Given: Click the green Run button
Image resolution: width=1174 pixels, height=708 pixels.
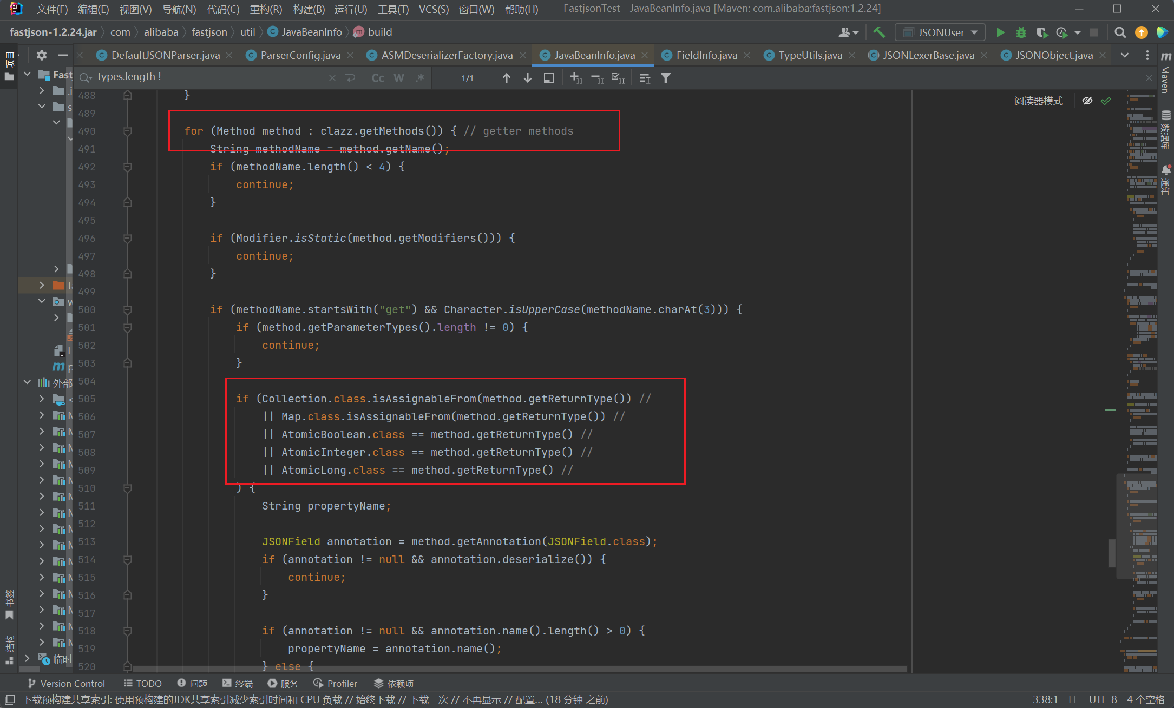Looking at the screenshot, I should pos(1000,32).
